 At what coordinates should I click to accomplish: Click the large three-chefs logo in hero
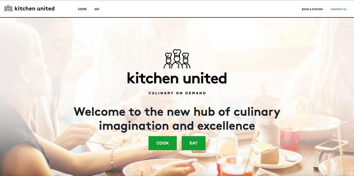tap(177, 59)
